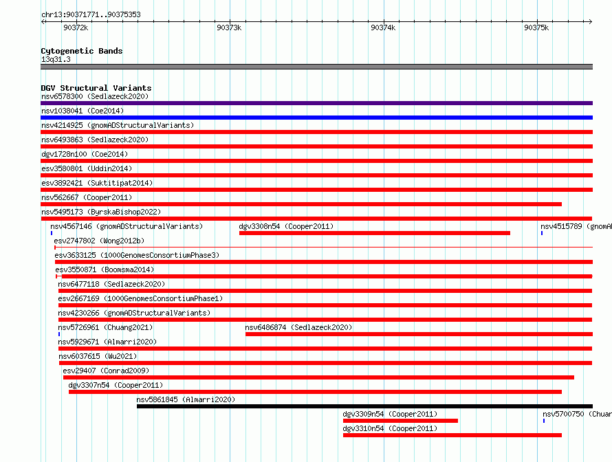This screenshot has height=462, width=612.
Task: Select the black nsv5861845 Almarri2020 bar
Action: [364, 406]
